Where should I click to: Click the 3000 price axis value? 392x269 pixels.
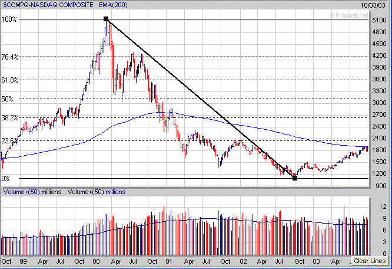point(379,103)
